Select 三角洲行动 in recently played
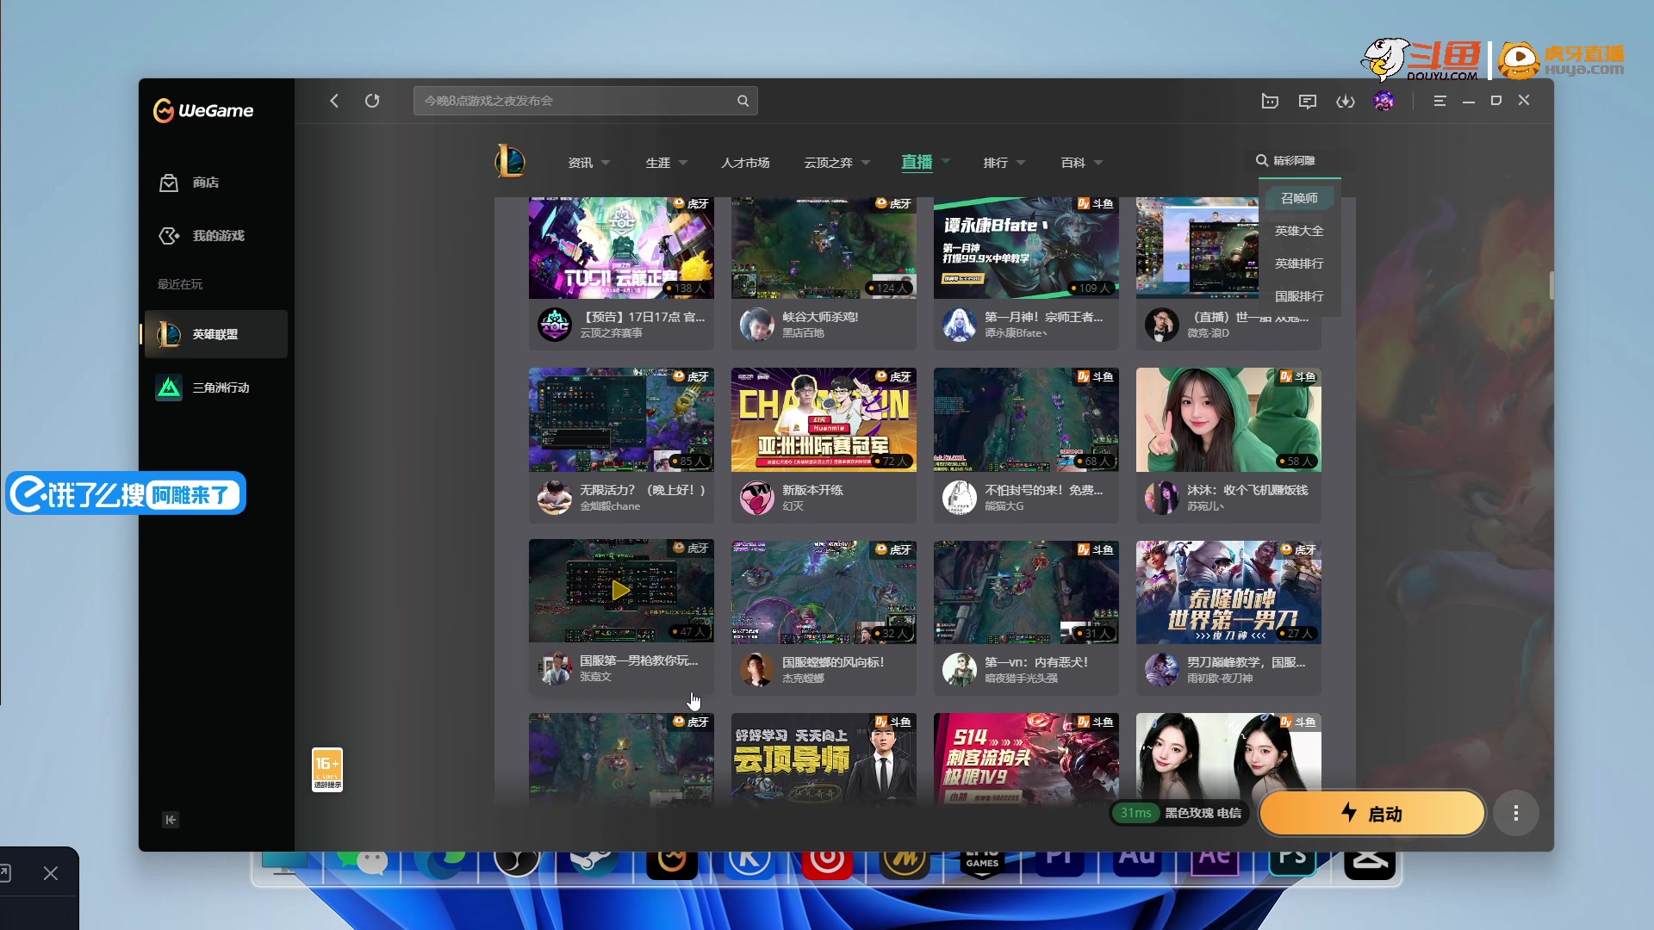 click(x=216, y=387)
